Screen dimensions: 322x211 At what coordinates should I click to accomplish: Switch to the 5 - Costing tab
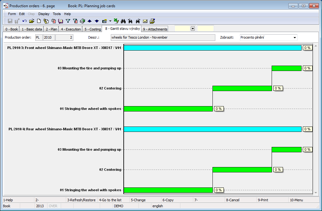(93, 29)
